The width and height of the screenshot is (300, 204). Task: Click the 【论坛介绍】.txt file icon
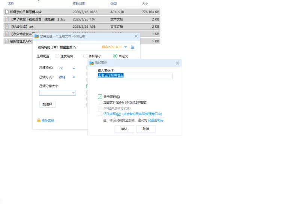[x=7, y=27]
